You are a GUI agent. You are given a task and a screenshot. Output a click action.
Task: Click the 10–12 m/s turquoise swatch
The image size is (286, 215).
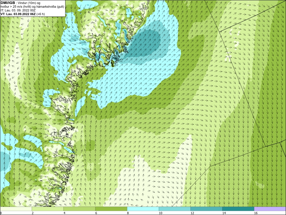175,209
